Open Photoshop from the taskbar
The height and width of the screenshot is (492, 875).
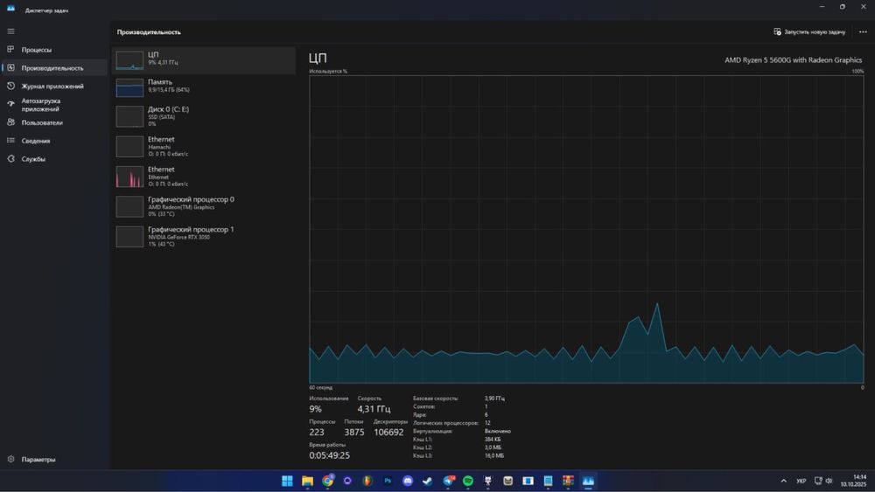point(388,481)
